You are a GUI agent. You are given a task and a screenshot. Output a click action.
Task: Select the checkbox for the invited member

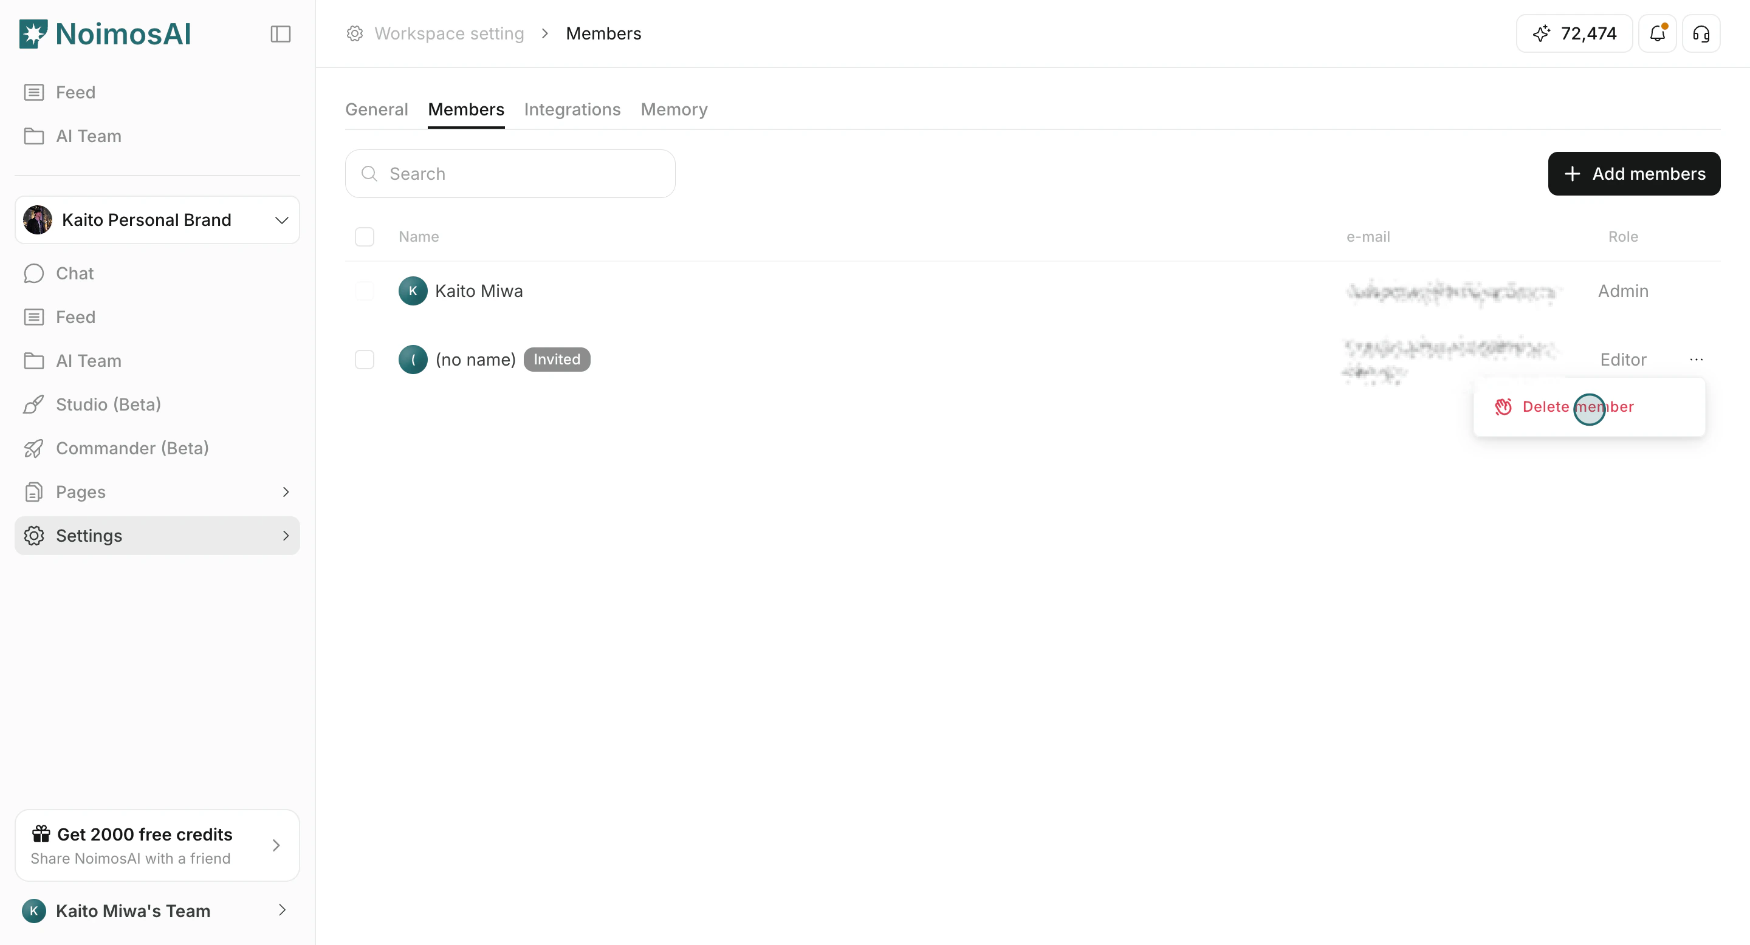coord(365,359)
